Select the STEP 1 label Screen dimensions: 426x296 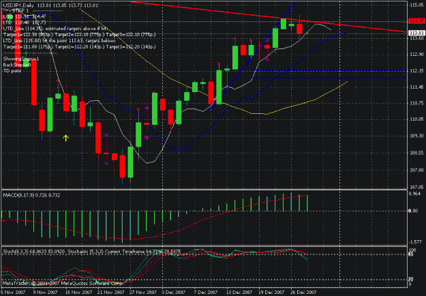point(20,11)
